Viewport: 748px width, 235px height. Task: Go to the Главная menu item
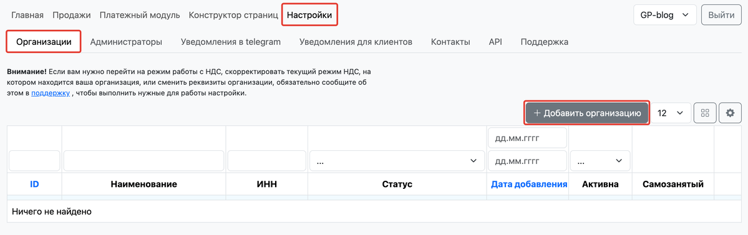[27, 15]
